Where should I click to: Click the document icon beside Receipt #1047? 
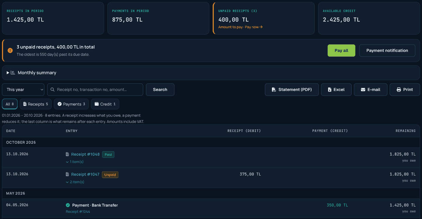[x=67, y=174]
